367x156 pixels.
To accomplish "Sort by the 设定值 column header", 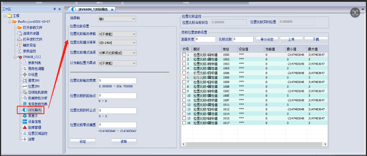I will pos(250,49).
